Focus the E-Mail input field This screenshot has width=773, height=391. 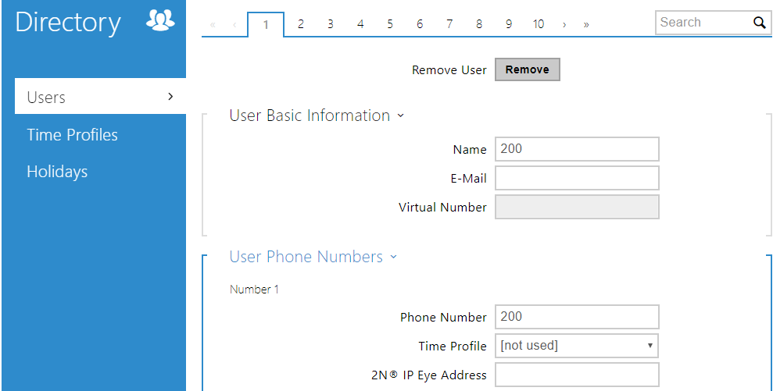(x=577, y=178)
